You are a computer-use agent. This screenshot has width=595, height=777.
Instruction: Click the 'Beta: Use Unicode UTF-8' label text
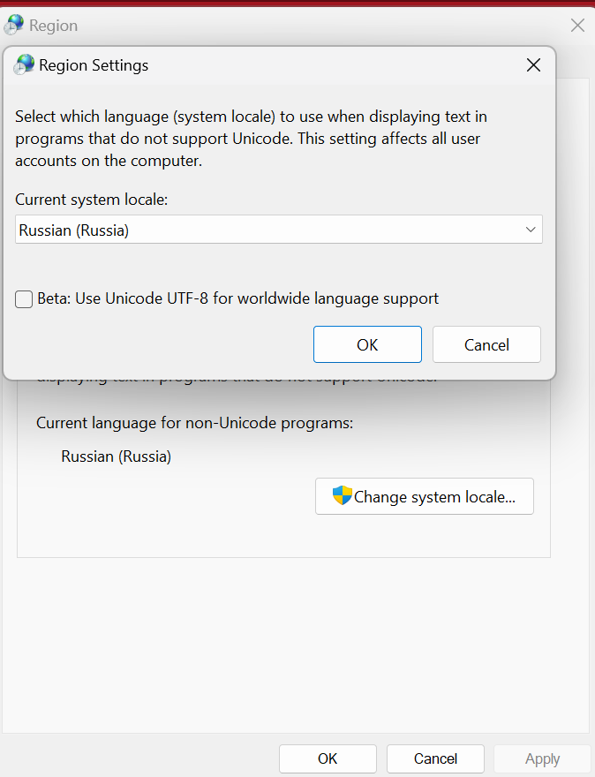click(237, 298)
